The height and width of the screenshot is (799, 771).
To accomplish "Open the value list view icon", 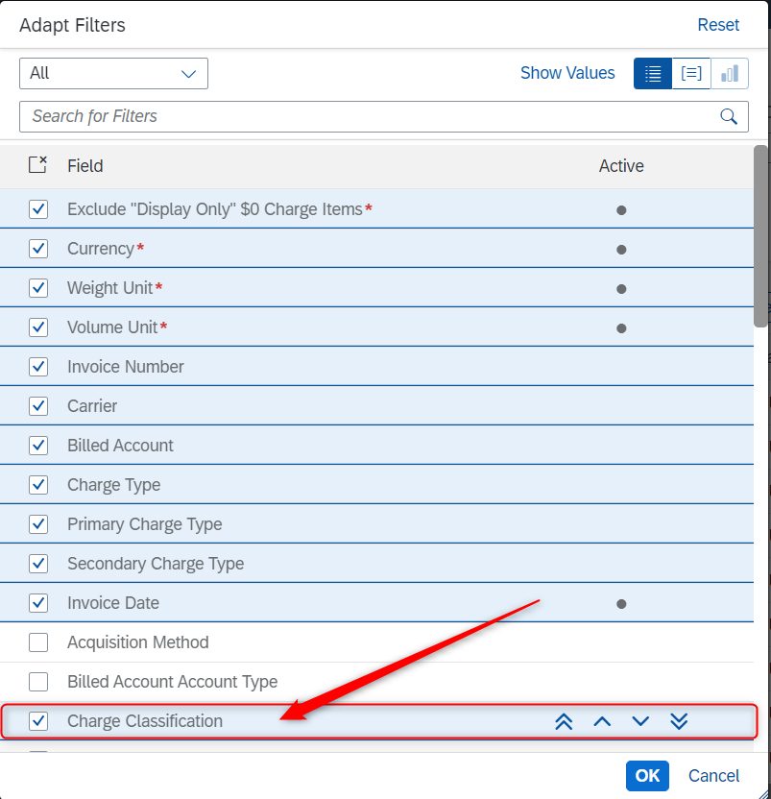I will pyautogui.click(x=690, y=73).
